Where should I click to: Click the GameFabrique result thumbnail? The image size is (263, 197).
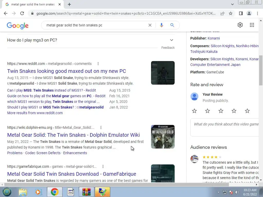pos(163,173)
